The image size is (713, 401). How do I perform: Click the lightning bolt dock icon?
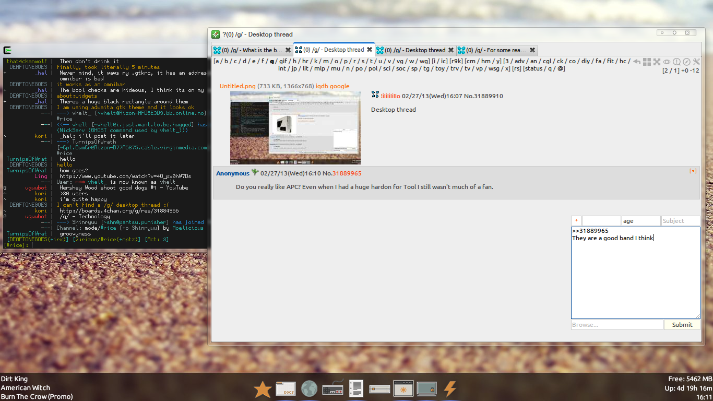coord(450,389)
